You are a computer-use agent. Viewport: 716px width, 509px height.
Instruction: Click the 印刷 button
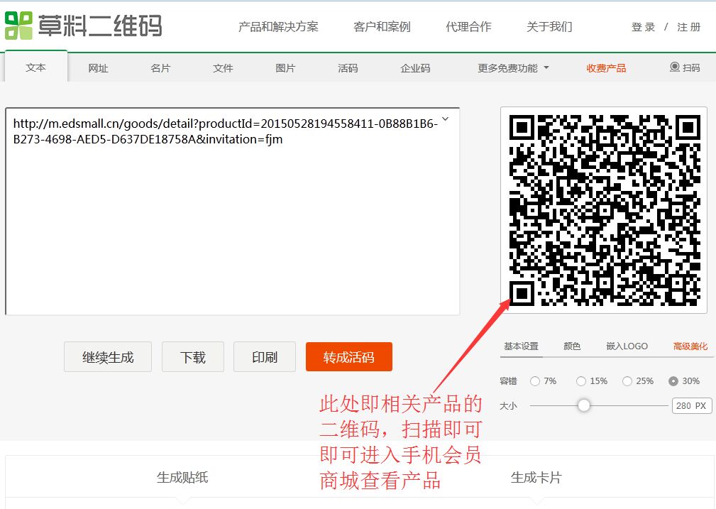tap(265, 357)
